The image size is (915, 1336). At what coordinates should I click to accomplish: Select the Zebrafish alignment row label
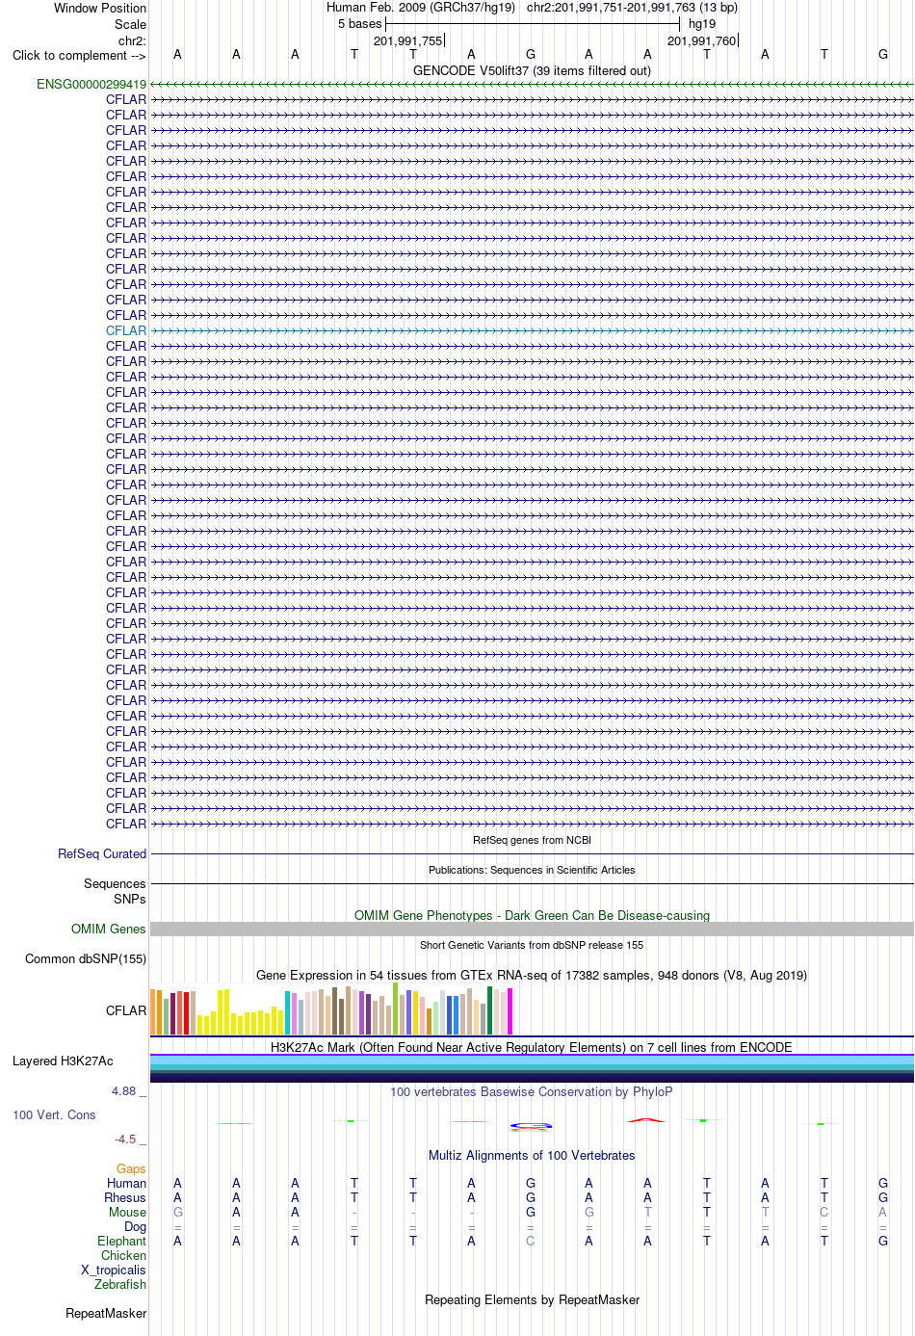click(x=120, y=1284)
